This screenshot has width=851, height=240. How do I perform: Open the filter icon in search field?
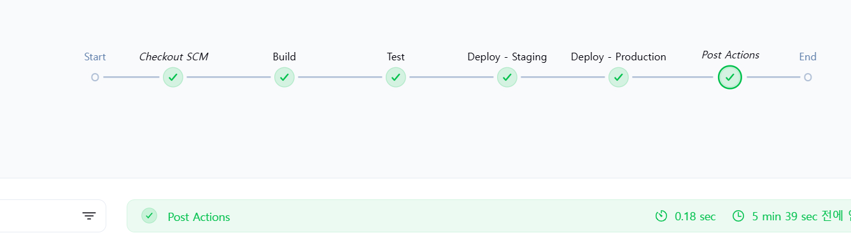point(89,217)
